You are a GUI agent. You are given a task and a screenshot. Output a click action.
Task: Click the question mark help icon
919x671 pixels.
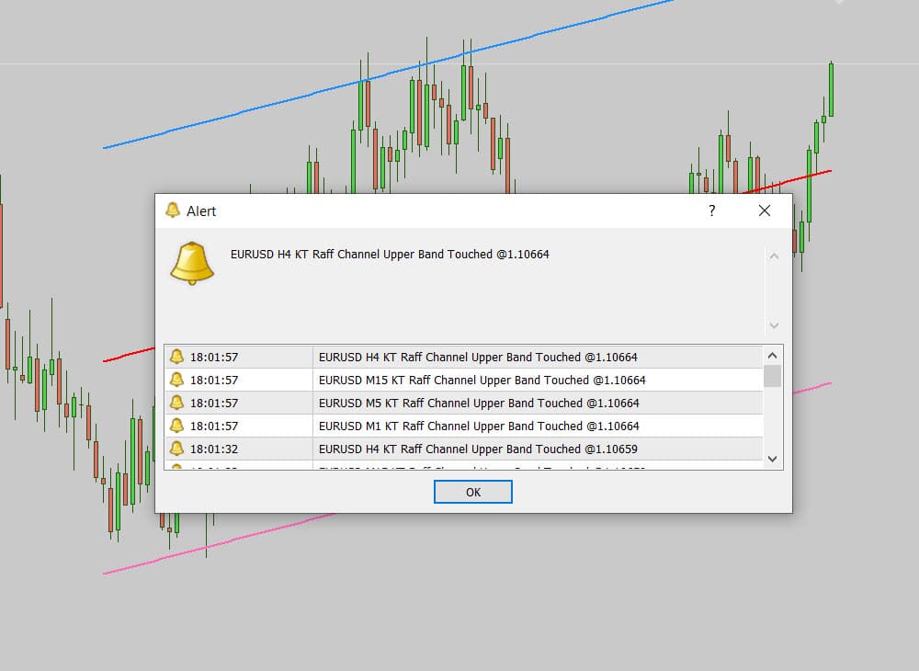point(710,211)
